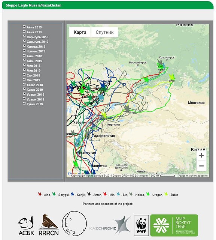Click the Мир вокруг тебя green logo

click(x=174, y=225)
